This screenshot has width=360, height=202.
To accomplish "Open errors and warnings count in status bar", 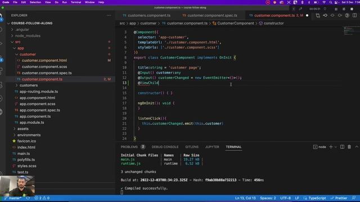I will 42,198.
